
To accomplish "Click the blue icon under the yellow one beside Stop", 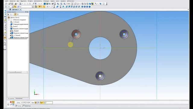I will click(x=13, y=104).
